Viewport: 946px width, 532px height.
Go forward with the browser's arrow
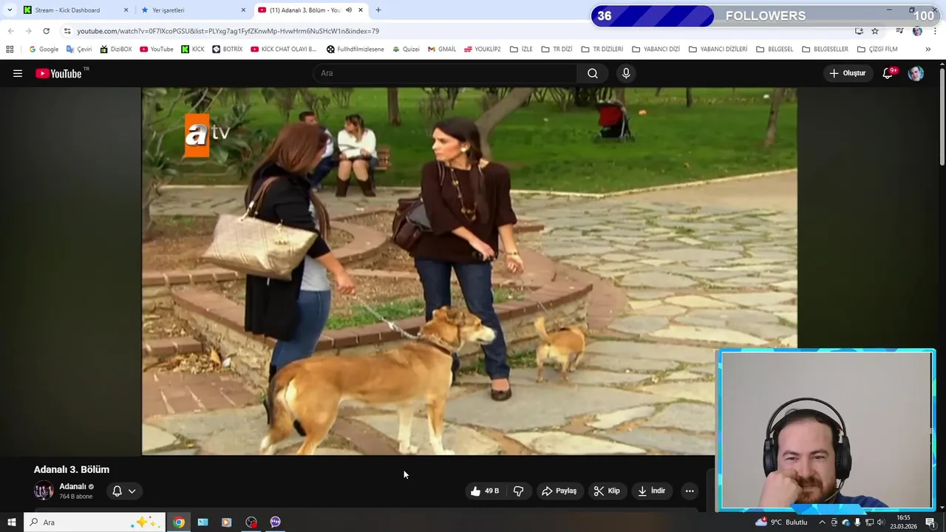point(28,31)
